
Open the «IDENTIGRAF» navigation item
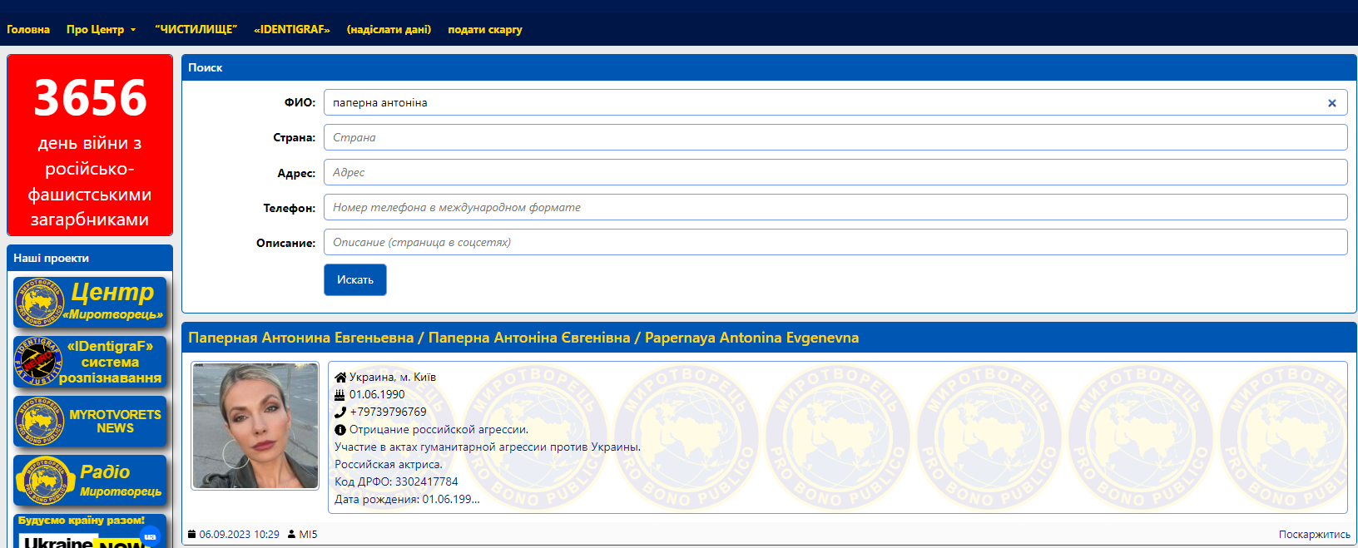(292, 30)
